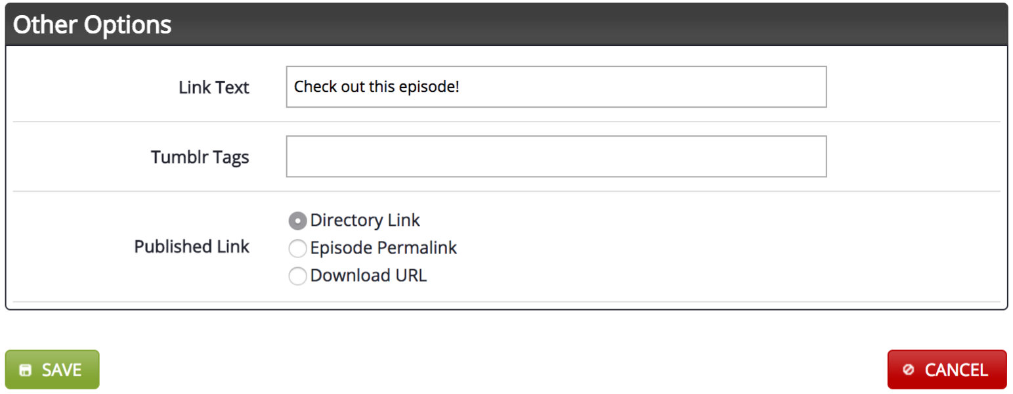Image resolution: width=1013 pixels, height=394 pixels.
Task: Pick the Download URL radio button
Action: [297, 276]
